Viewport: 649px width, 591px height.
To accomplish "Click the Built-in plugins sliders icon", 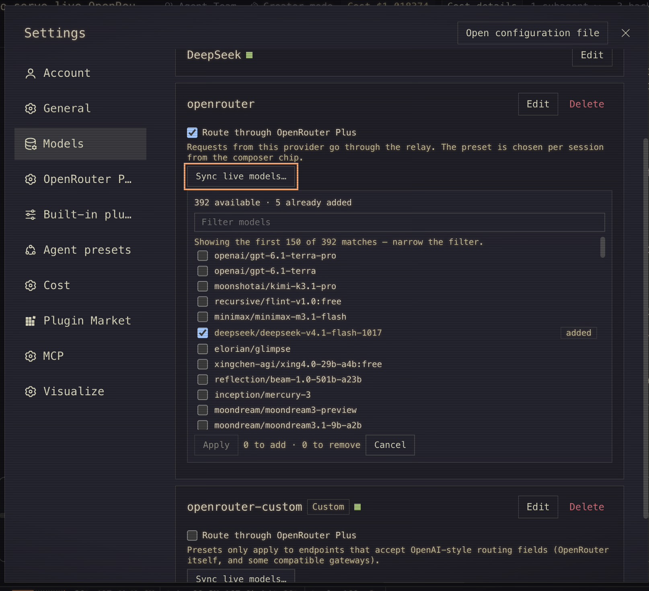I will click(x=31, y=215).
